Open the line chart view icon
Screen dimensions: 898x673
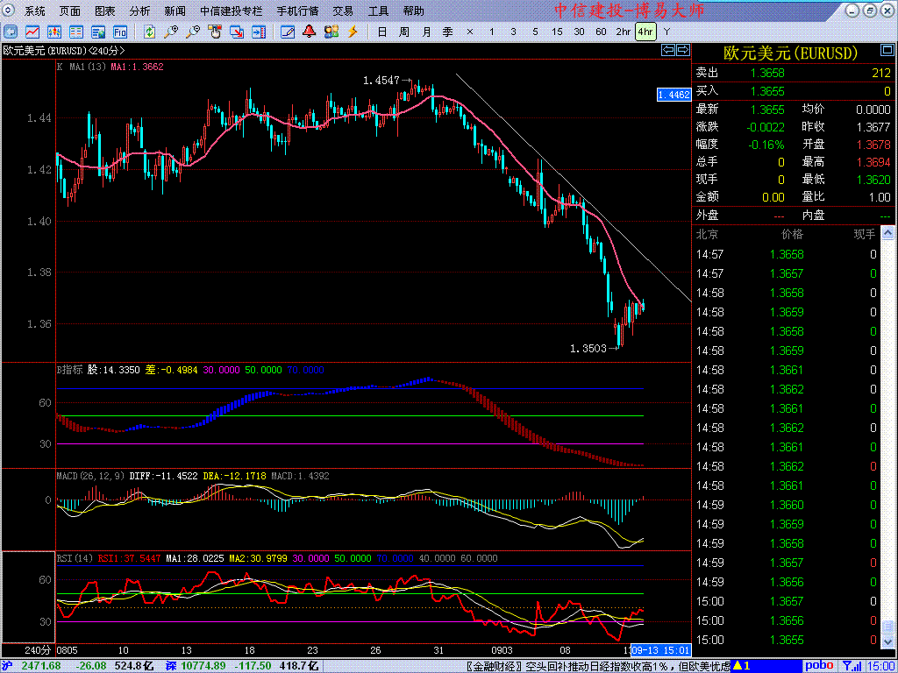(32, 32)
